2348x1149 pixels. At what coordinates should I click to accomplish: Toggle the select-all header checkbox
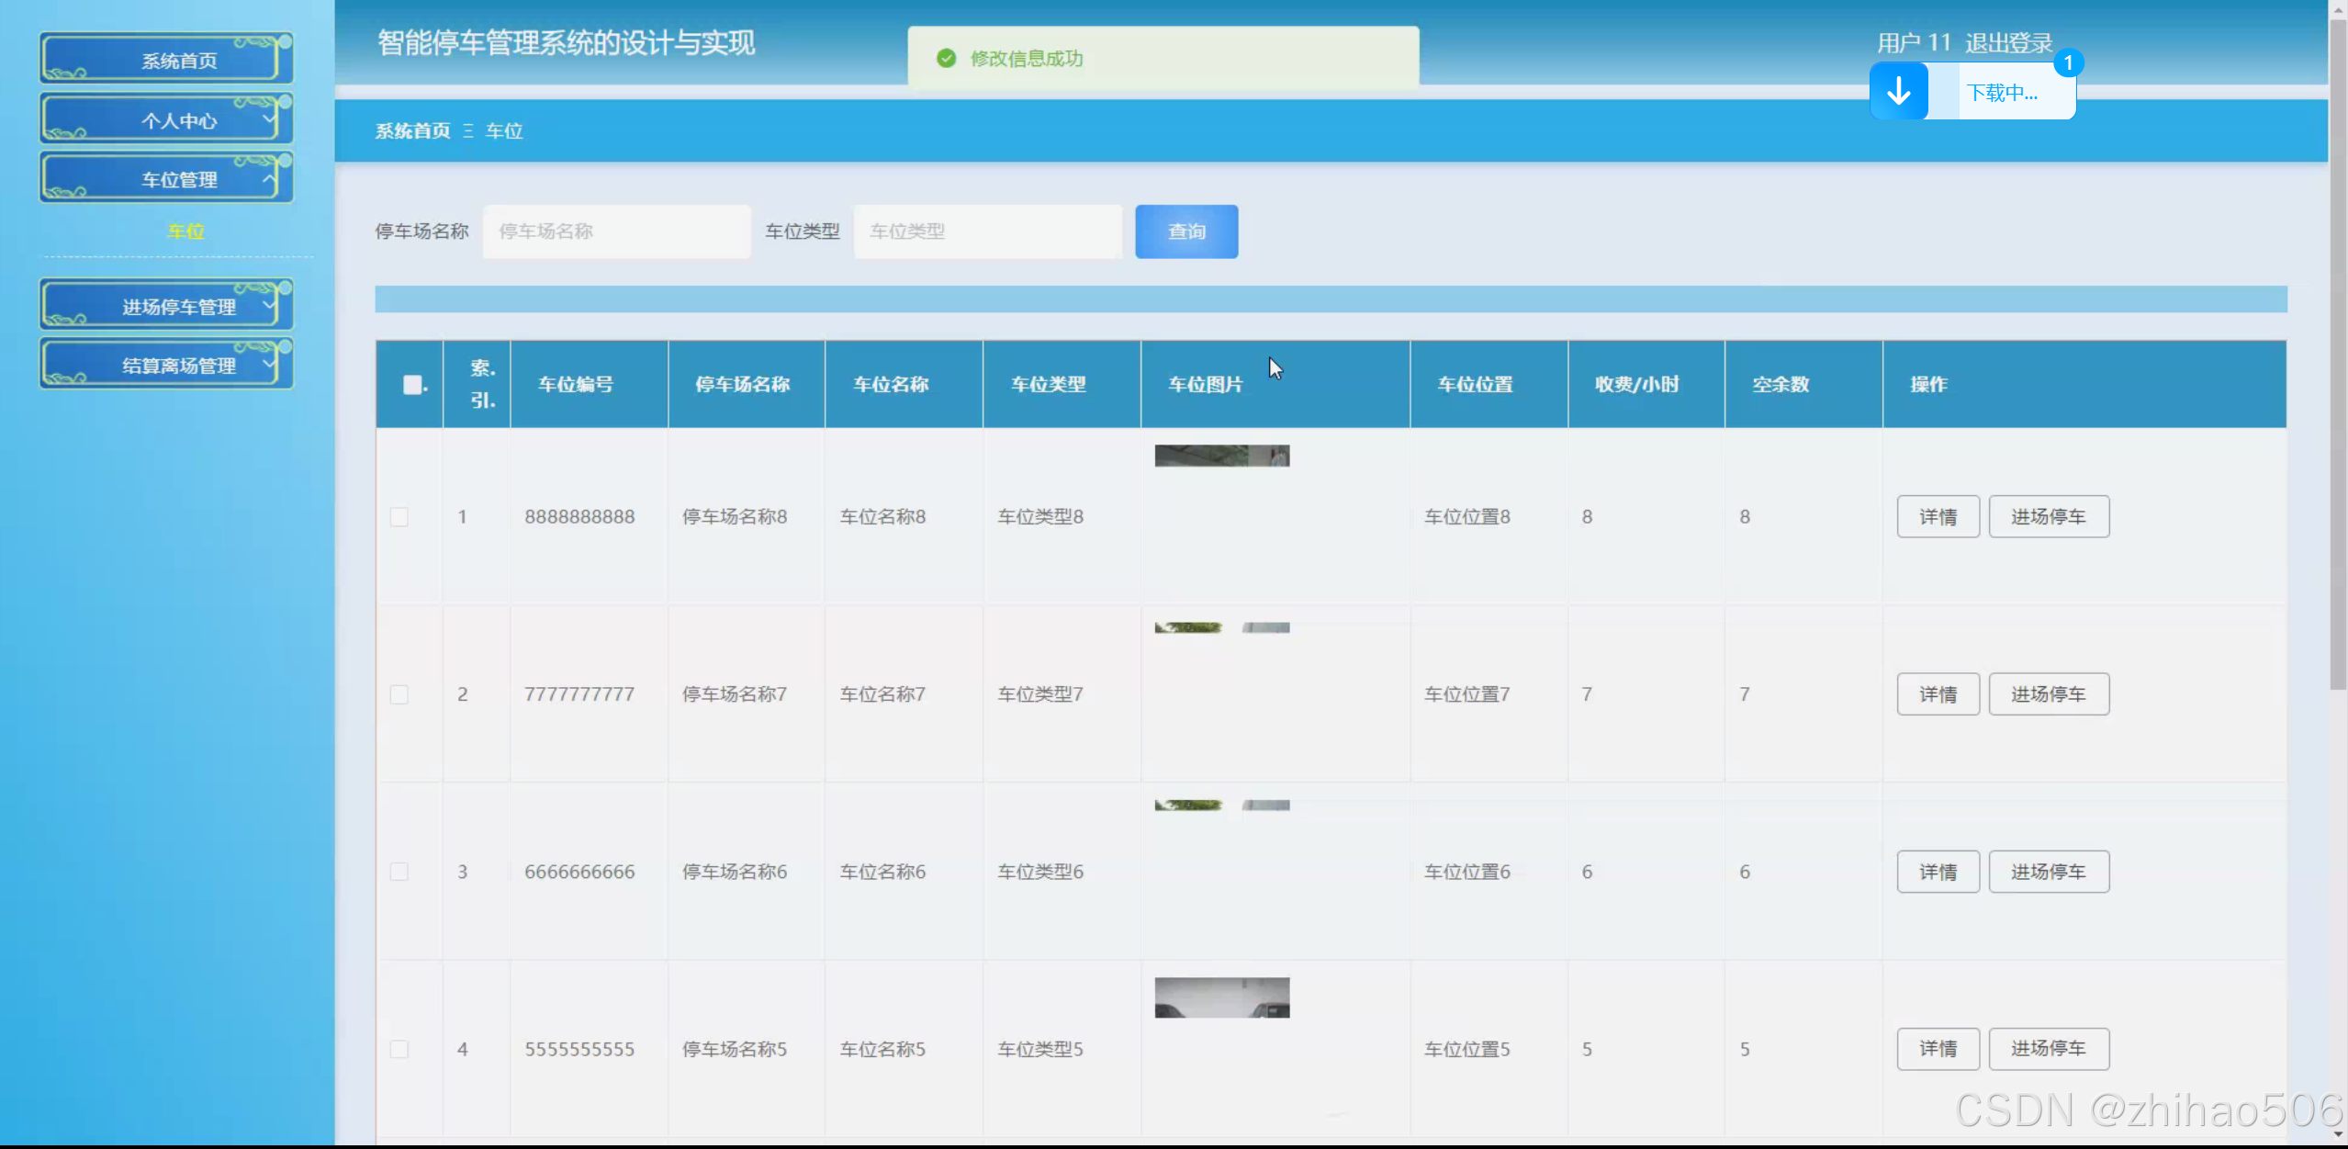click(412, 385)
